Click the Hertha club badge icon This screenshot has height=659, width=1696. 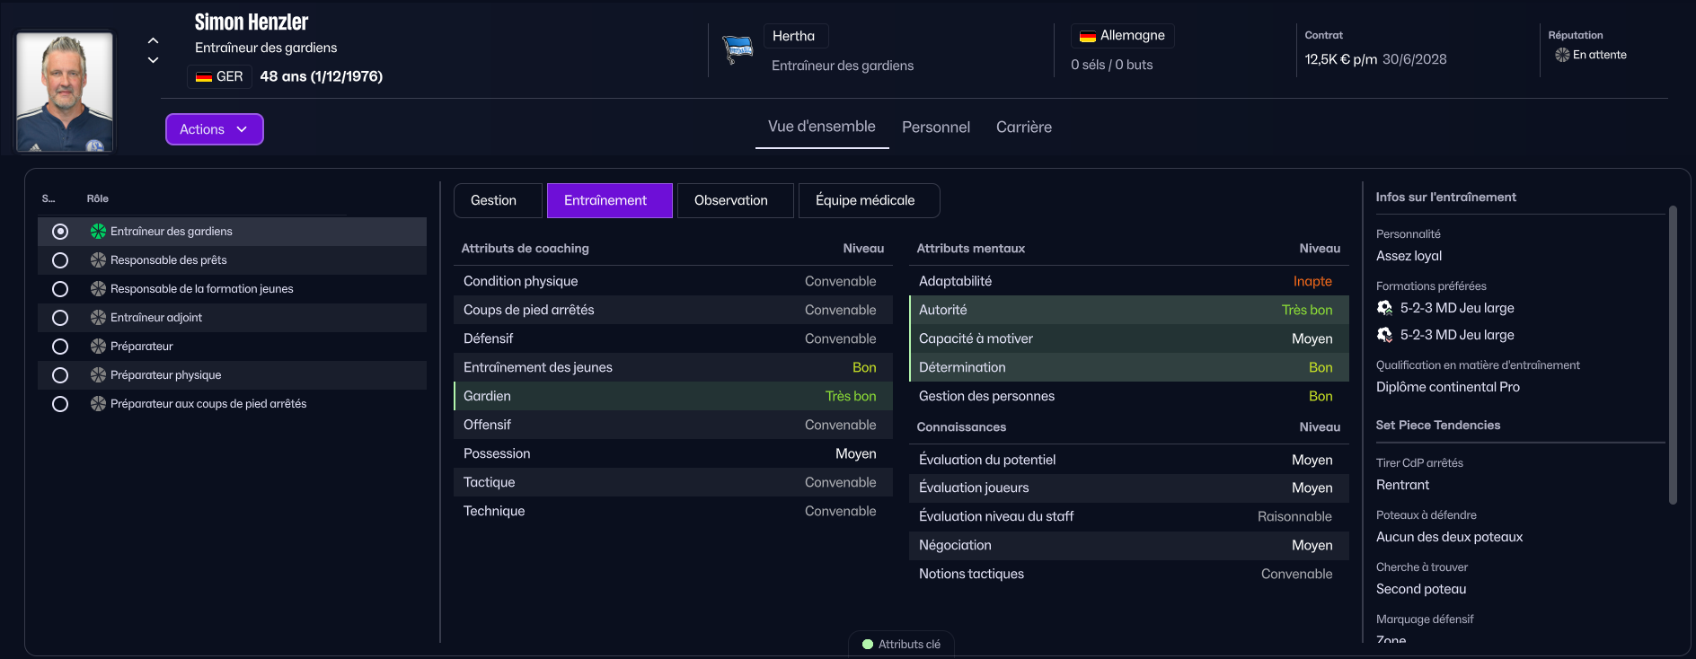coord(738,49)
